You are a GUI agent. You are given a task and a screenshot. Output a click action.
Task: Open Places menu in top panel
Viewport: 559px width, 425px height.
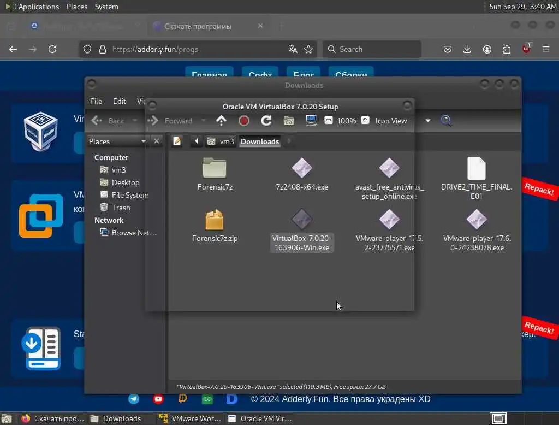tap(76, 7)
